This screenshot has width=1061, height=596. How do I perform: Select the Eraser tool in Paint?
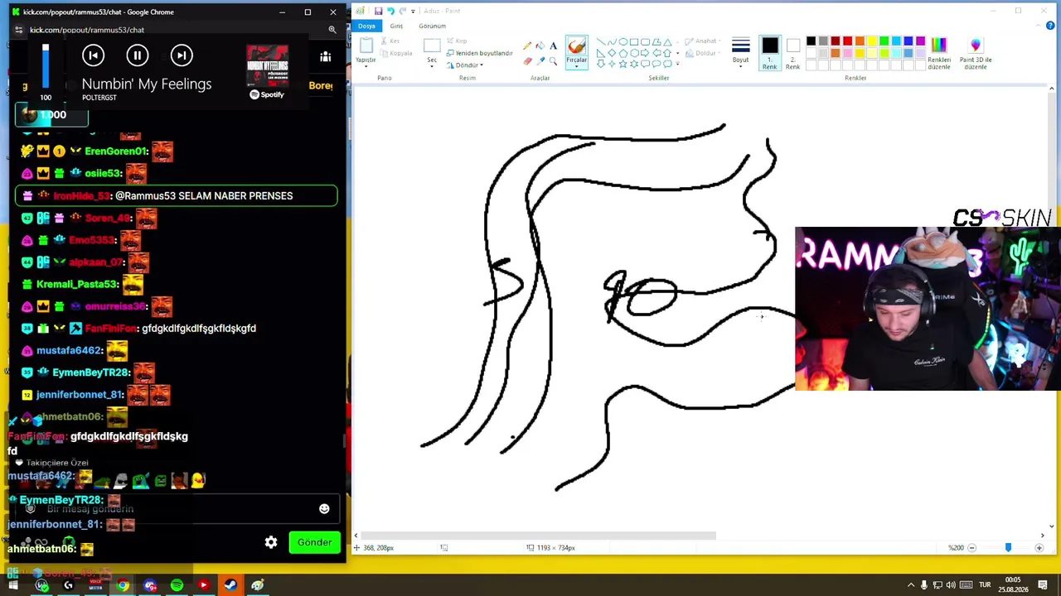point(527,60)
